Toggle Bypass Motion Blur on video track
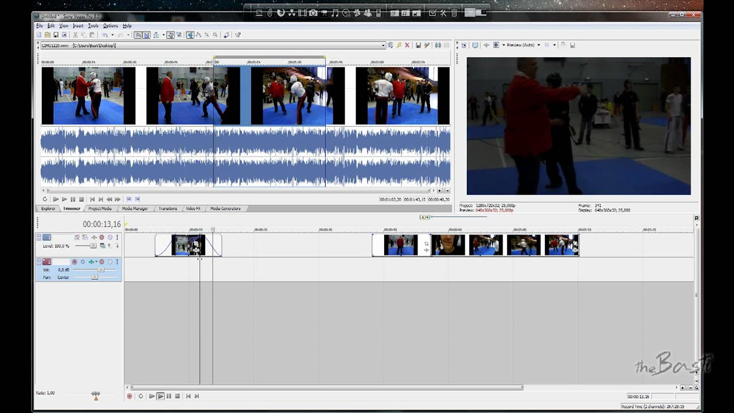Viewport: 734px width, 413px height. coord(77,237)
